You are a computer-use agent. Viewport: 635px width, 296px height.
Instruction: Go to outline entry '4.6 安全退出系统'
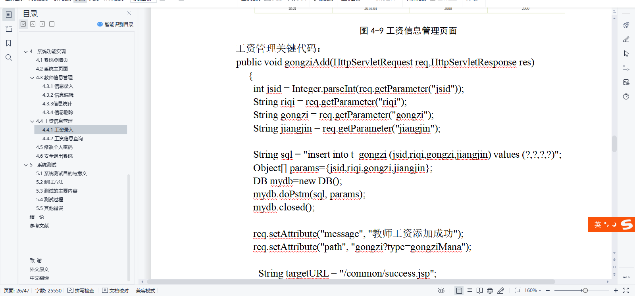[x=54, y=156]
